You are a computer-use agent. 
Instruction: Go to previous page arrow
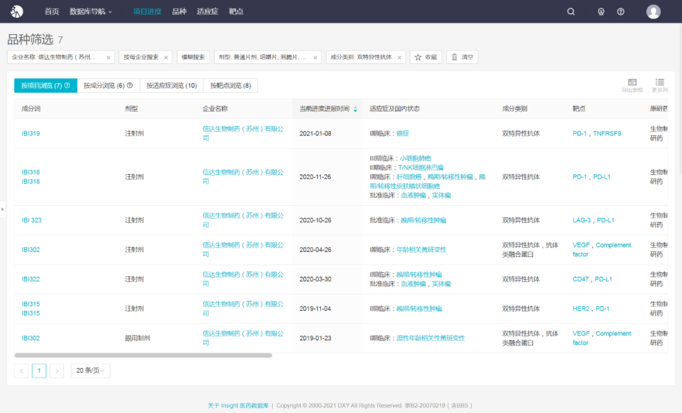[21, 371]
